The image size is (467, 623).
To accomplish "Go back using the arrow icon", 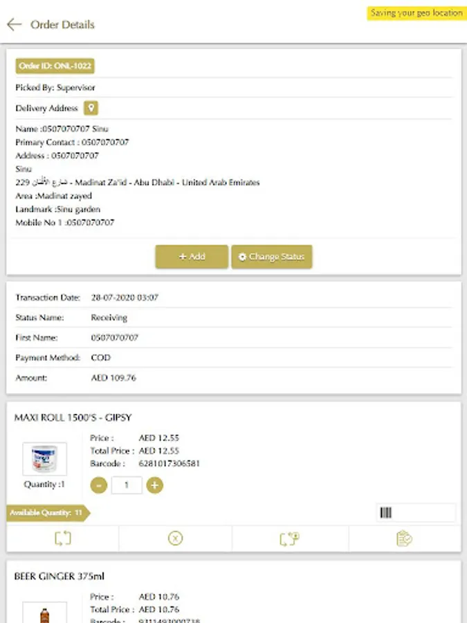I will coord(14,25).
